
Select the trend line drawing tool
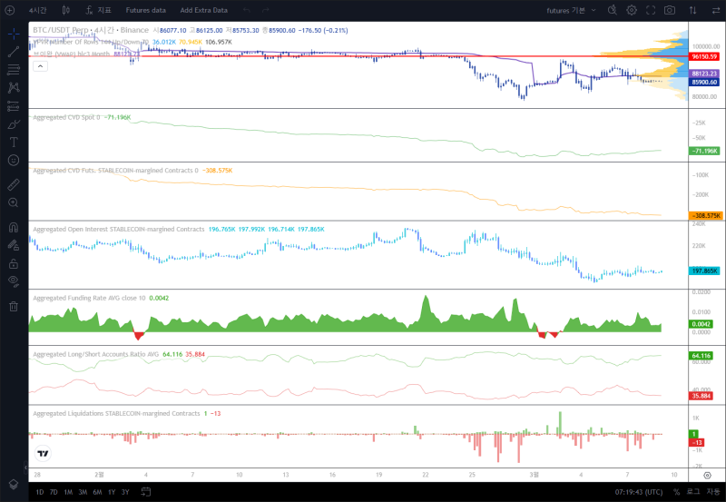pyautogui.click(x=14, y=52)
